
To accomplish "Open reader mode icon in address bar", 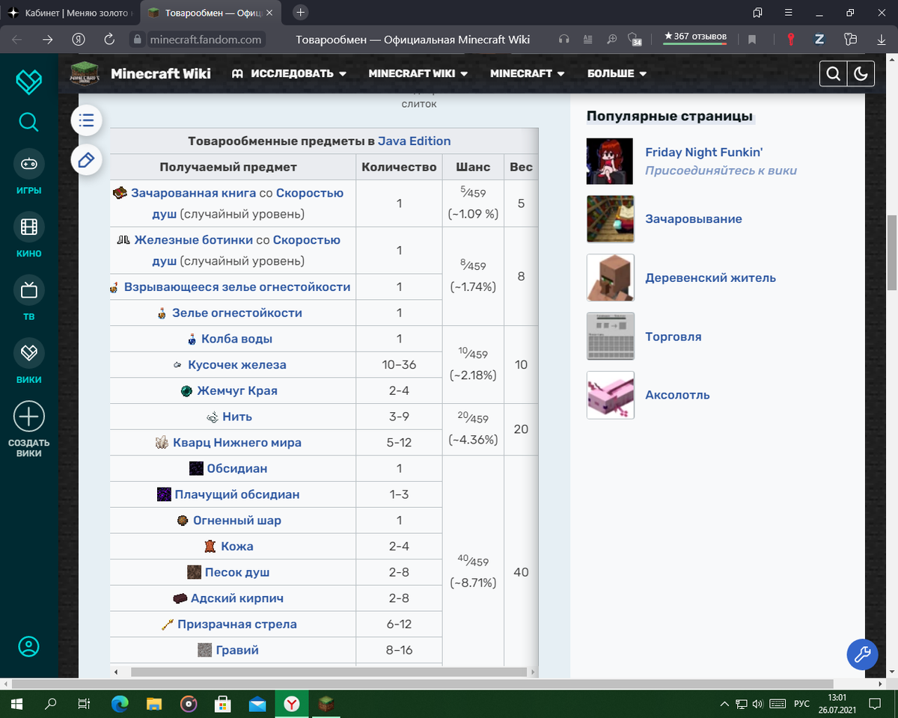I will click(588, 40).
